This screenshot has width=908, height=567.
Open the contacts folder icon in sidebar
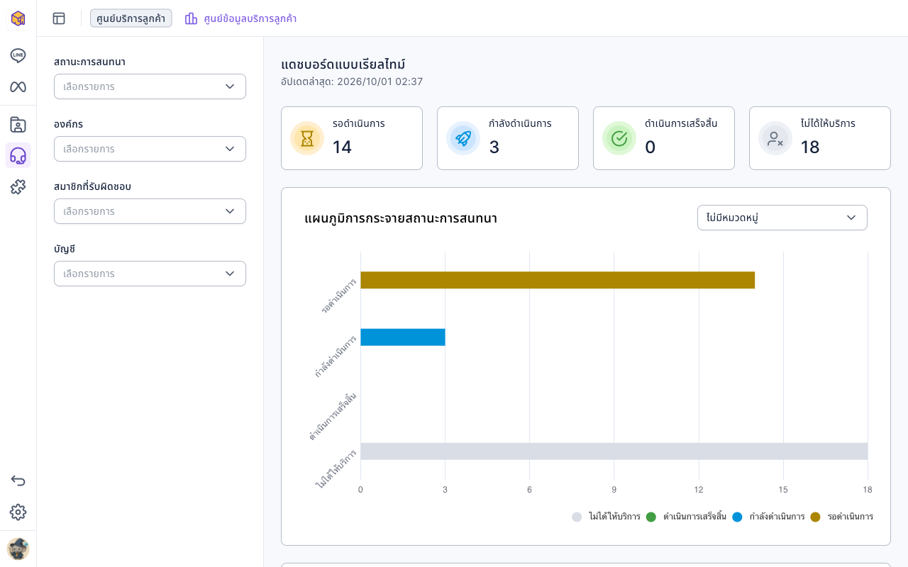pyautogui.click(x=18, y=125)
